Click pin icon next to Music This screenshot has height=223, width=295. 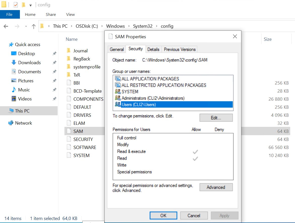tap(54, 90)
